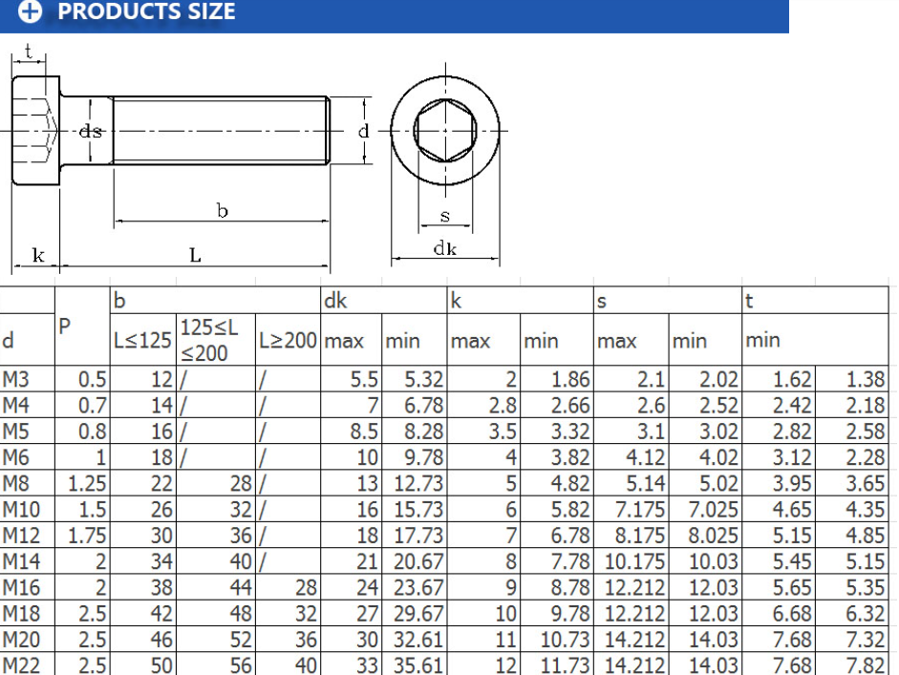
Task: Click the 'M16' row label
Action: coord(21,587)
